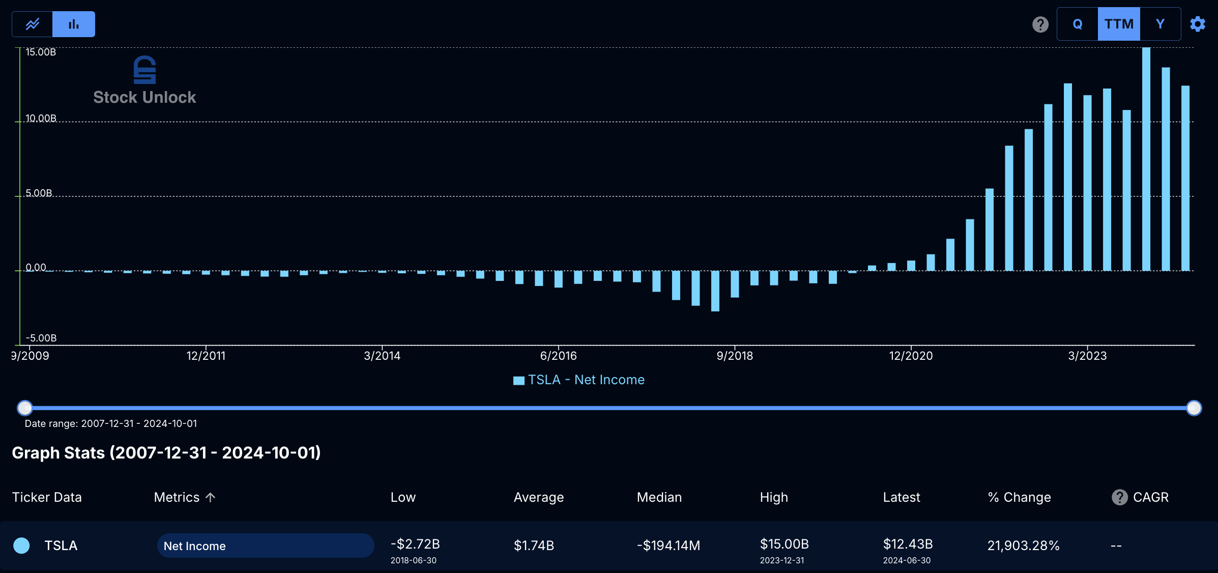Click the $12.43B latest value
This screenshot has height=573, width=1218.
click(908, 544)
